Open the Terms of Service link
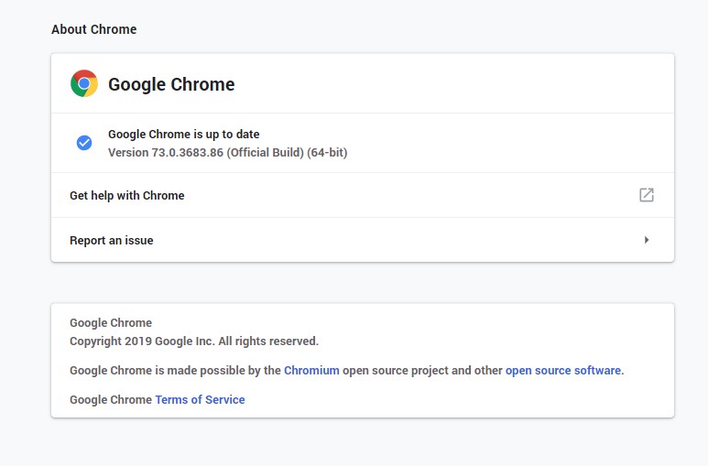 [x=200, y=399]
